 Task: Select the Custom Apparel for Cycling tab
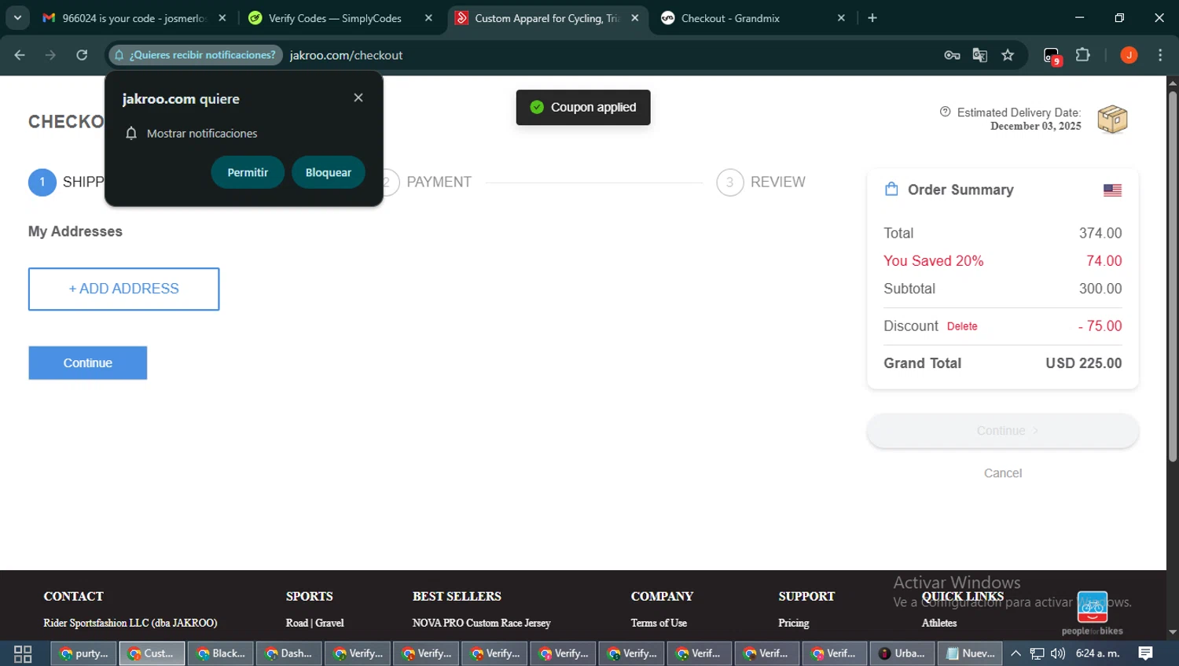coord(546,18)
